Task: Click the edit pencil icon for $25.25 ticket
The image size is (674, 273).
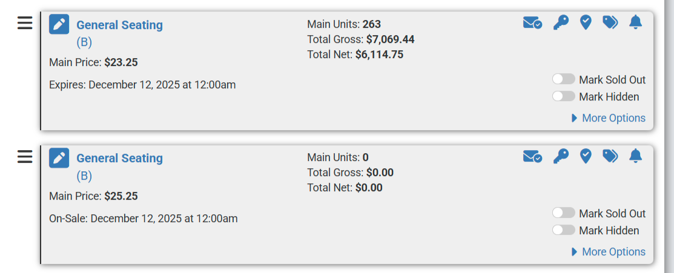Action: pyautogui.click(x=59, y=158)
